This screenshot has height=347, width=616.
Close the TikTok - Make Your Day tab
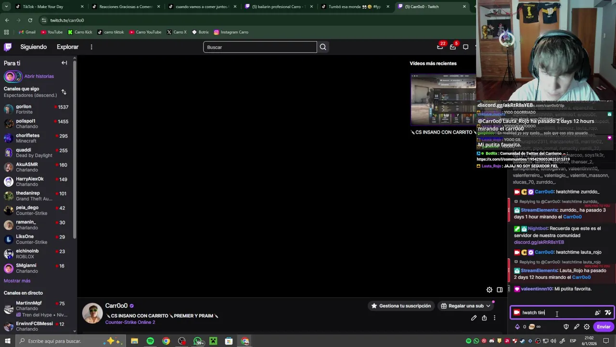click(x=82, y=7)
